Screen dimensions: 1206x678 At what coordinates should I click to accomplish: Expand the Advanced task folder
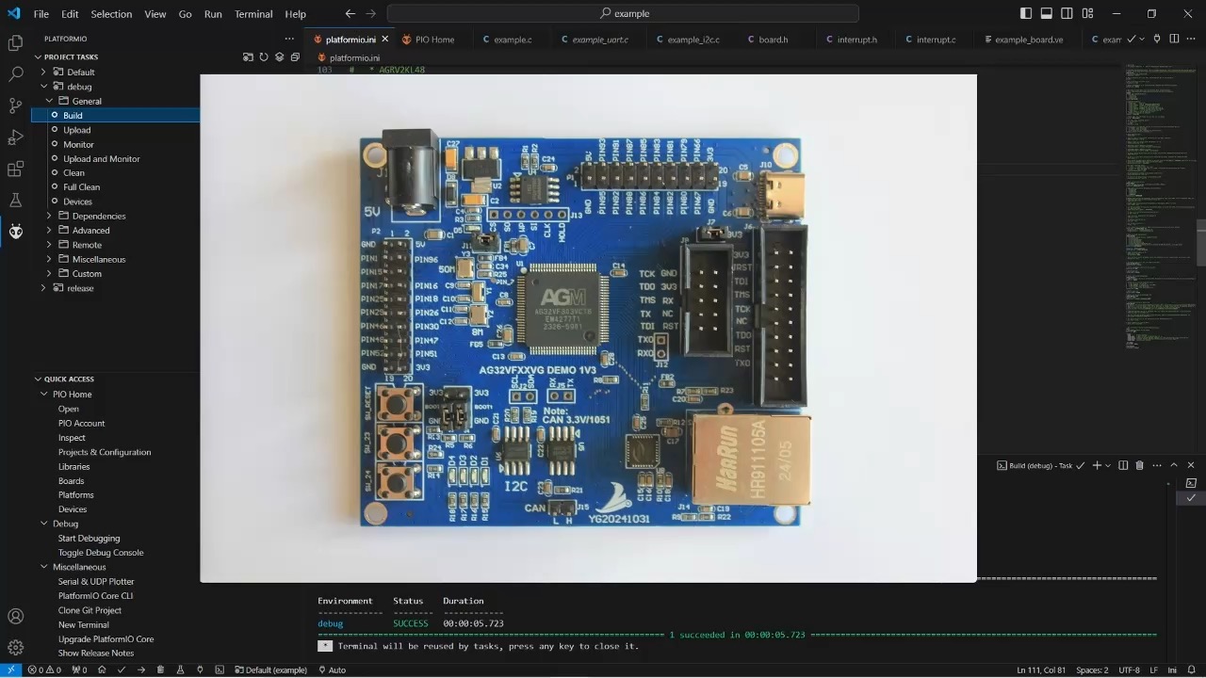tap(49, 230)
